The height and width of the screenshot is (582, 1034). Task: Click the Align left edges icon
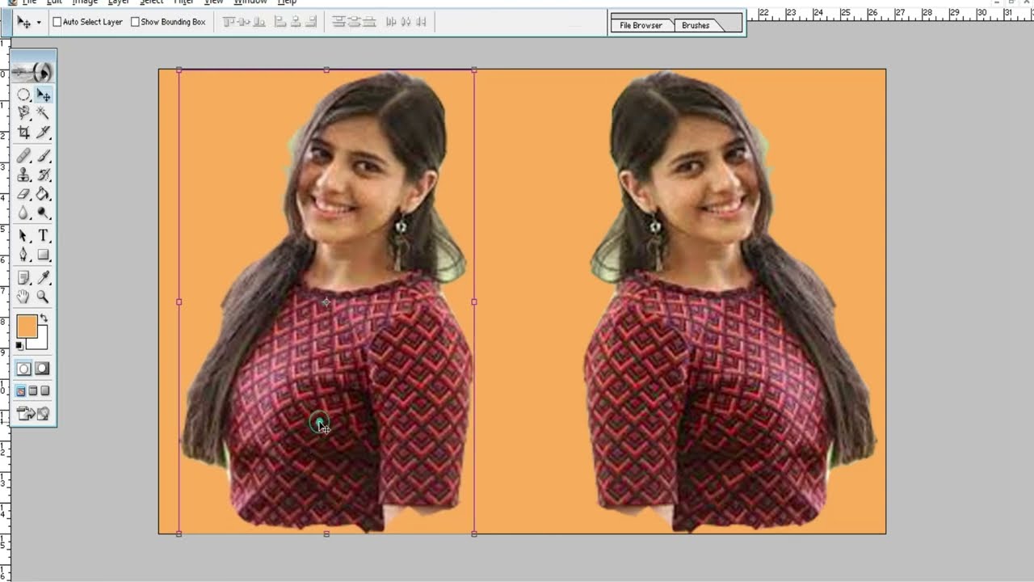click(x=280, y=22)
